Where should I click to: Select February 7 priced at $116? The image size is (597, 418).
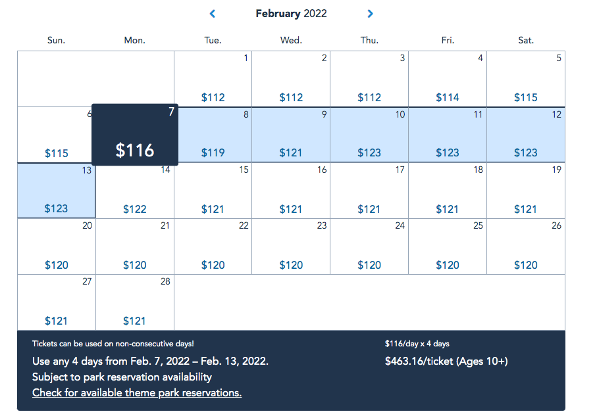134,135
